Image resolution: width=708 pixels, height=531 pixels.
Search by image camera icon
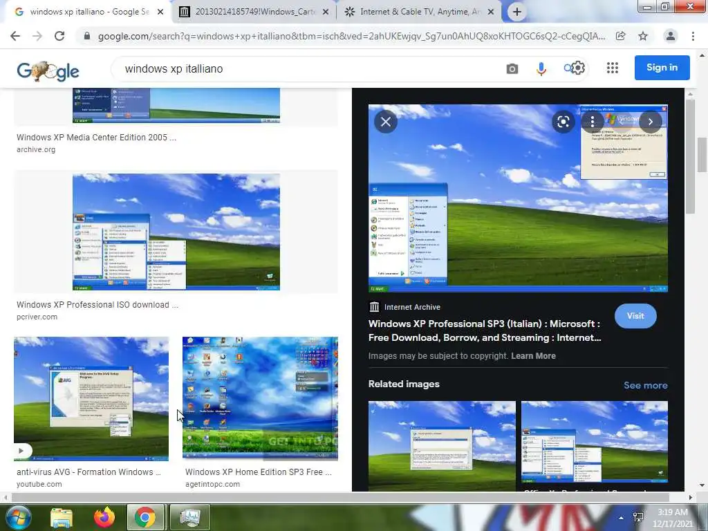tap(512, 68)
